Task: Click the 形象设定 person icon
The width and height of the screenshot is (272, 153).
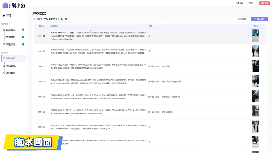Action: pyautogui.click(x=4, y=44)
